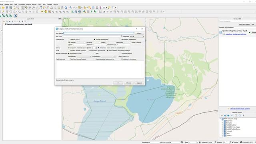Viewport: 256px width, 144px height.
Task: Open the 'Кодировка' UTF-8 dropdown
Action: click(x=137, y=36)
